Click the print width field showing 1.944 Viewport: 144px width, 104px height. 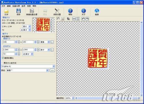[x=9, y=50]
